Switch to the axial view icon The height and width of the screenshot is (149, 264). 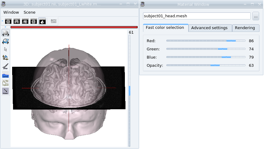8,21
